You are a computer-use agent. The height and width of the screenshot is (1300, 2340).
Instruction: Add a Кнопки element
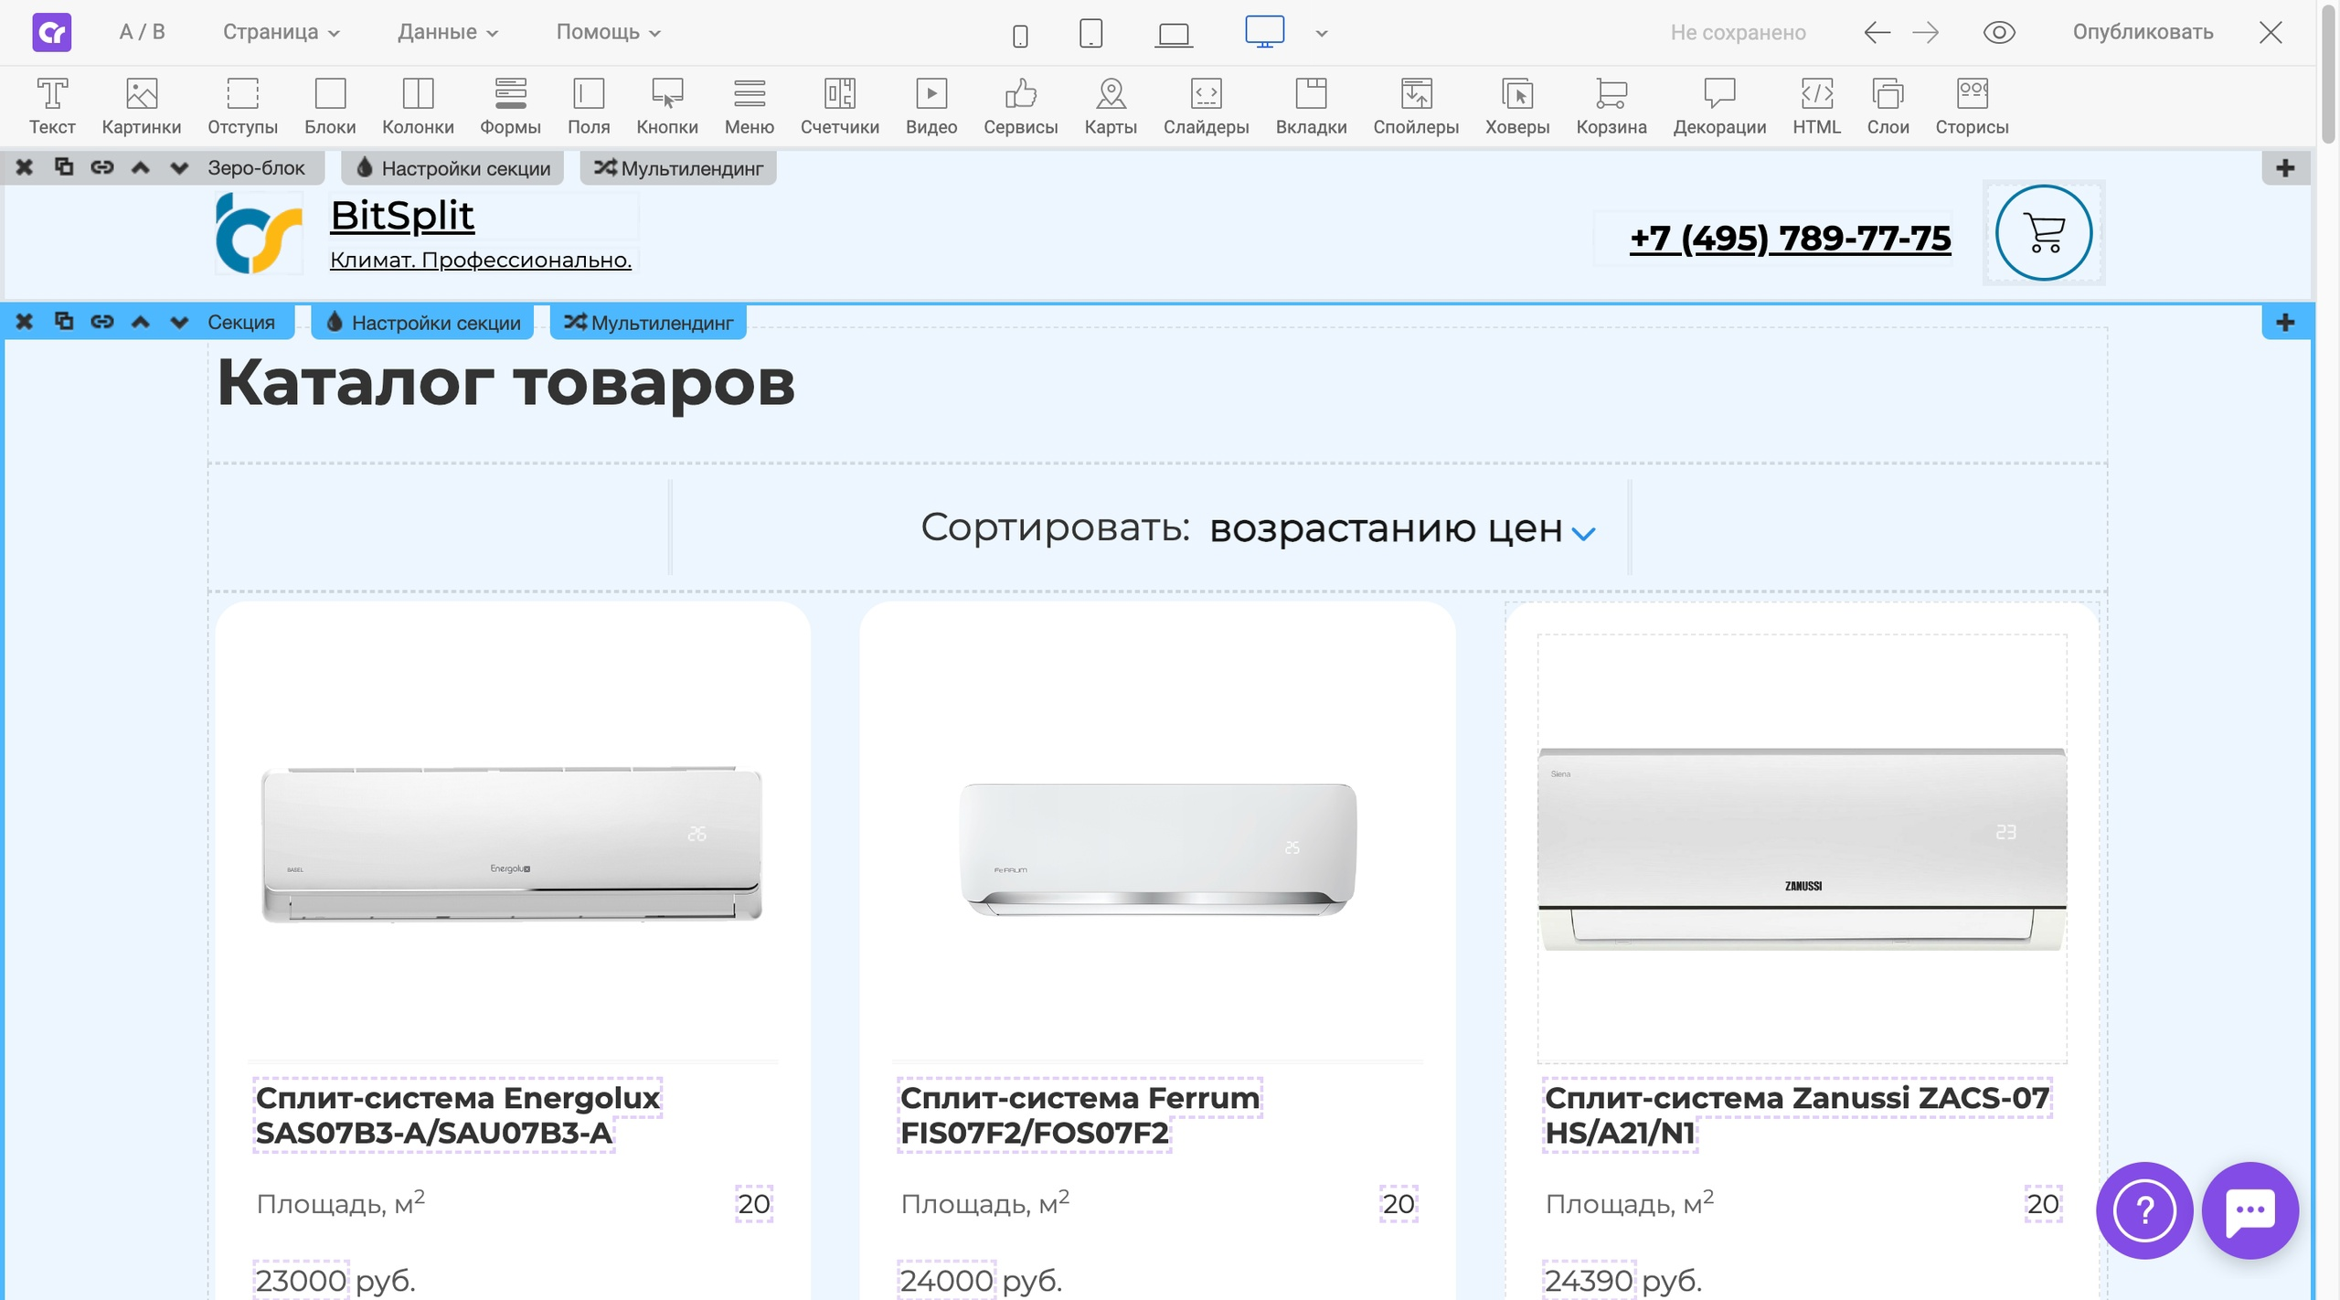(667, 106)
